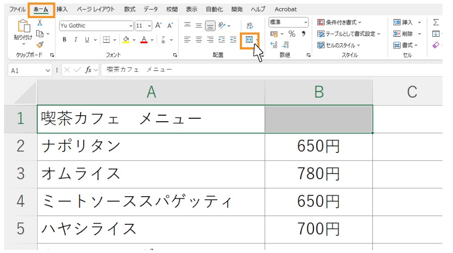Toggle Underline formatting
The width and height of the screenshot is (453, 253).
tap(87, 40)
